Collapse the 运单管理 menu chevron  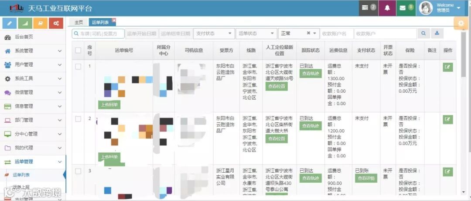coord(59,162)
